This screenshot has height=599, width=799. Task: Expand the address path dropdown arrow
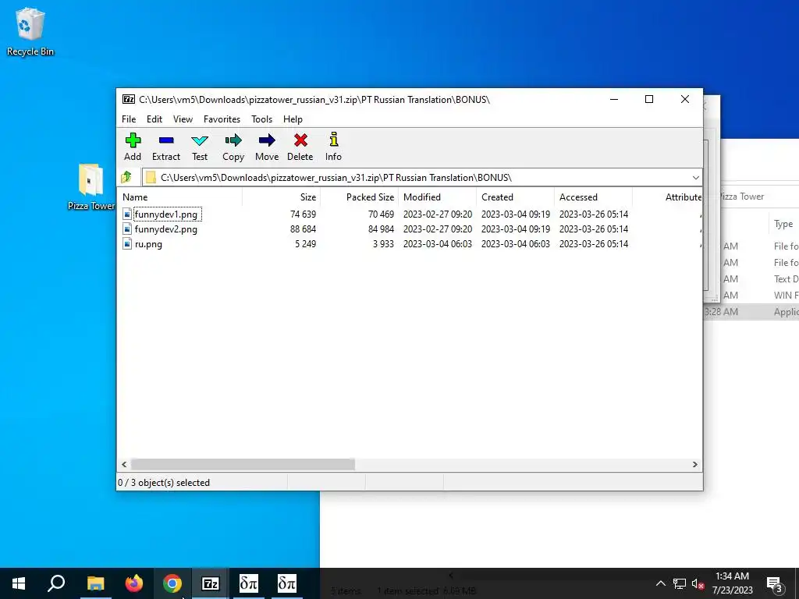pos(695,177)
